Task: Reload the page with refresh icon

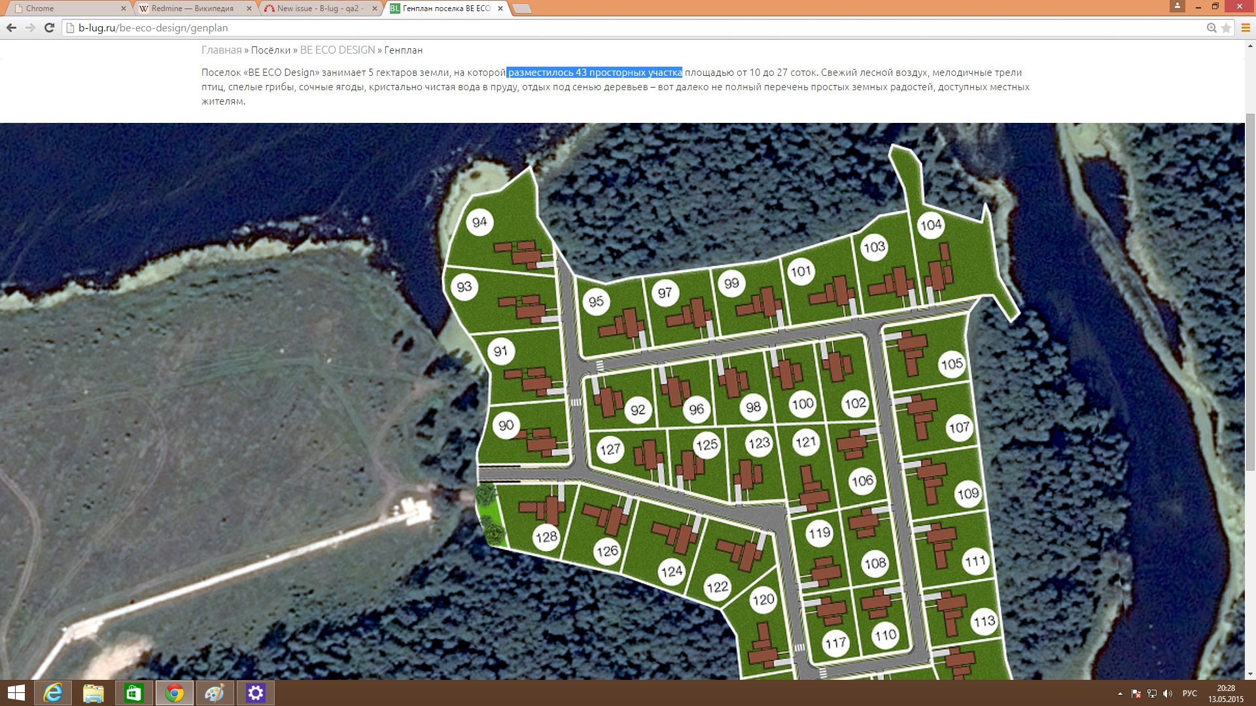Action: click(49, 27)
